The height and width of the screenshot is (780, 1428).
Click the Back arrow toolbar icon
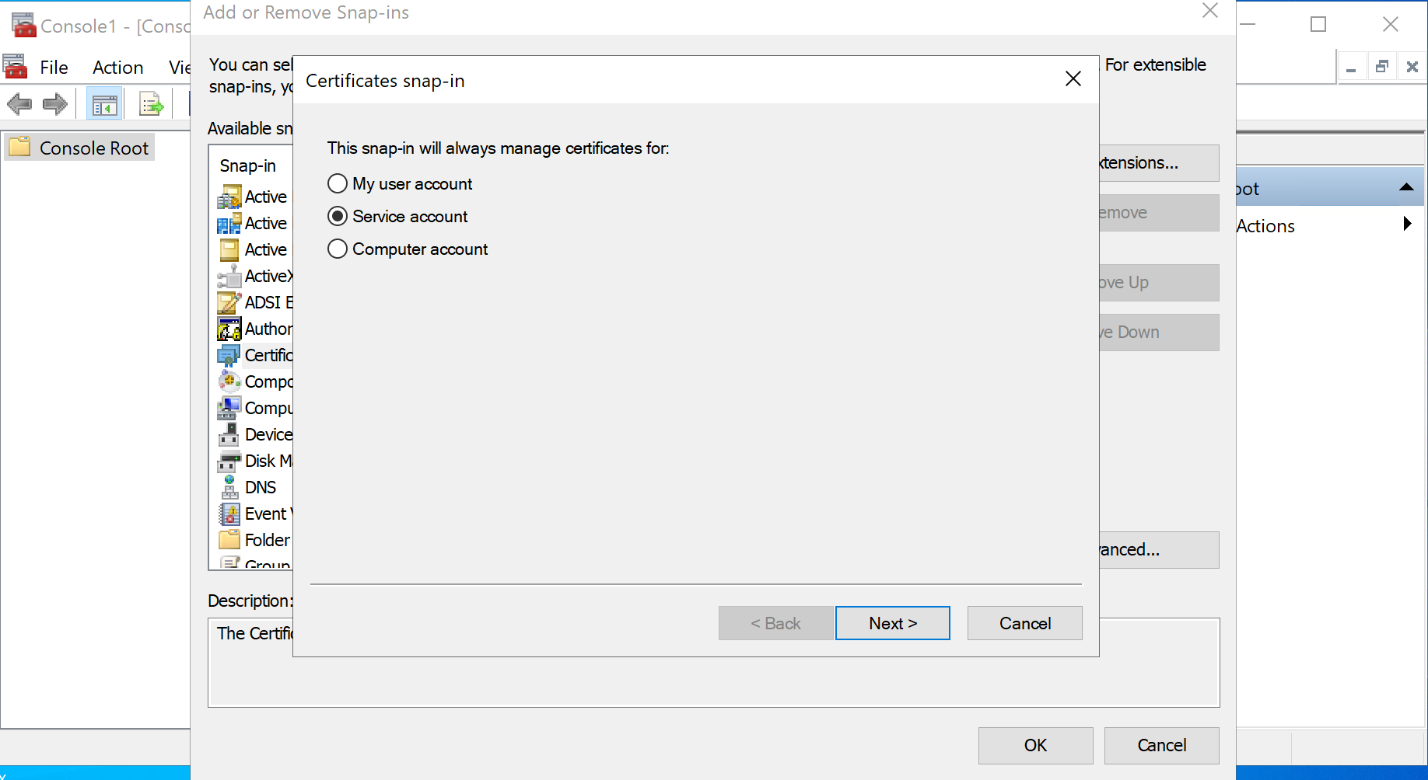click(x=19, y=104)
